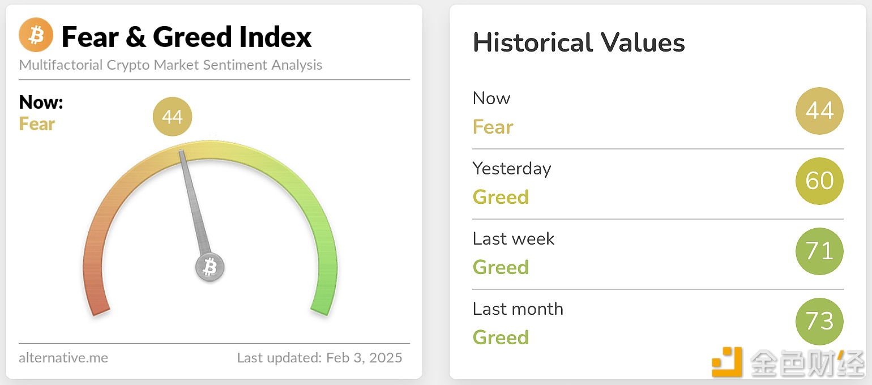872x385 pixels.
Task: Click the Multifactorial Crypto Market Sentiment Analysis subtitle
Action: pyautogui.click(x=170, y=65)
